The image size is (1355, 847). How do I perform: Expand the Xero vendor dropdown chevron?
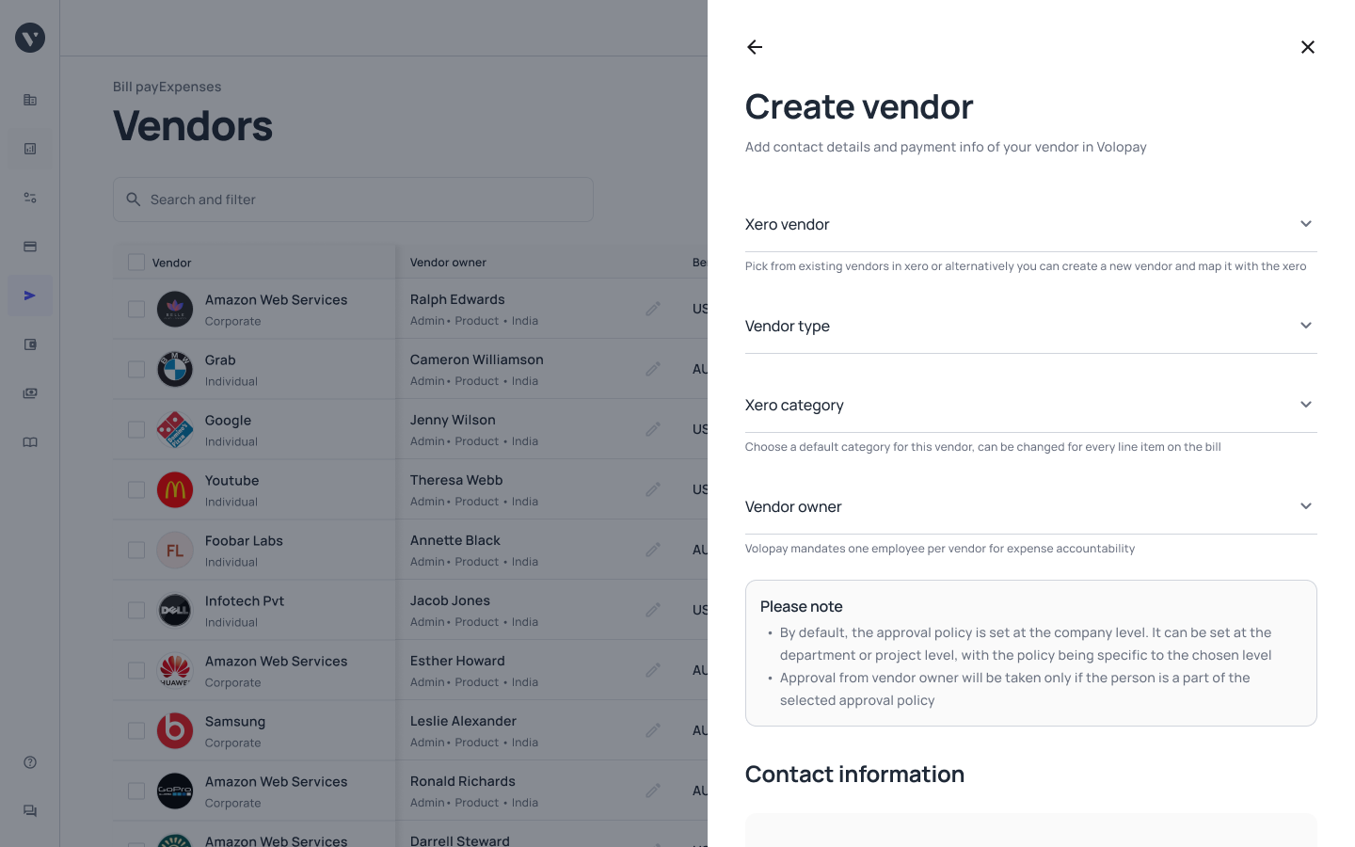point(1306,224)
